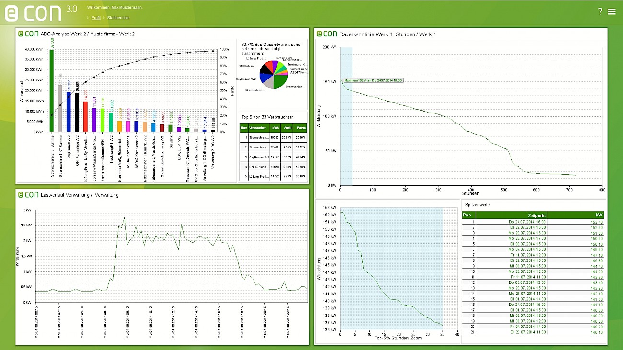Image resolution: width=623 pixels, height=350 pixels.
Task: Click the e-con 3.0 logo
Action: pyautogui.click(x=41, y=12)
